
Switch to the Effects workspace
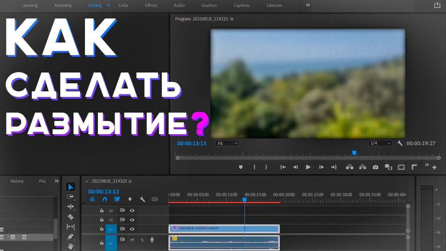pos(151,6)
